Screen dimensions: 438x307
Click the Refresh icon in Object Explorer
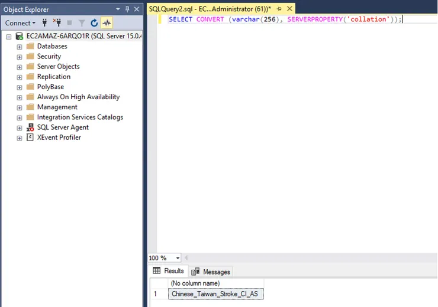94,23
